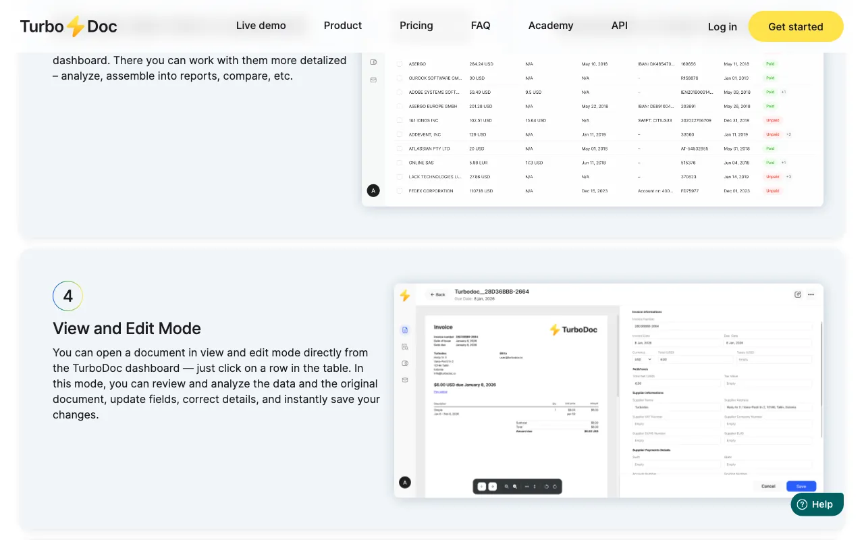Screen dimensions: 864x540
Task: Go to the Pricing page
Action: (x=416, y=26)
